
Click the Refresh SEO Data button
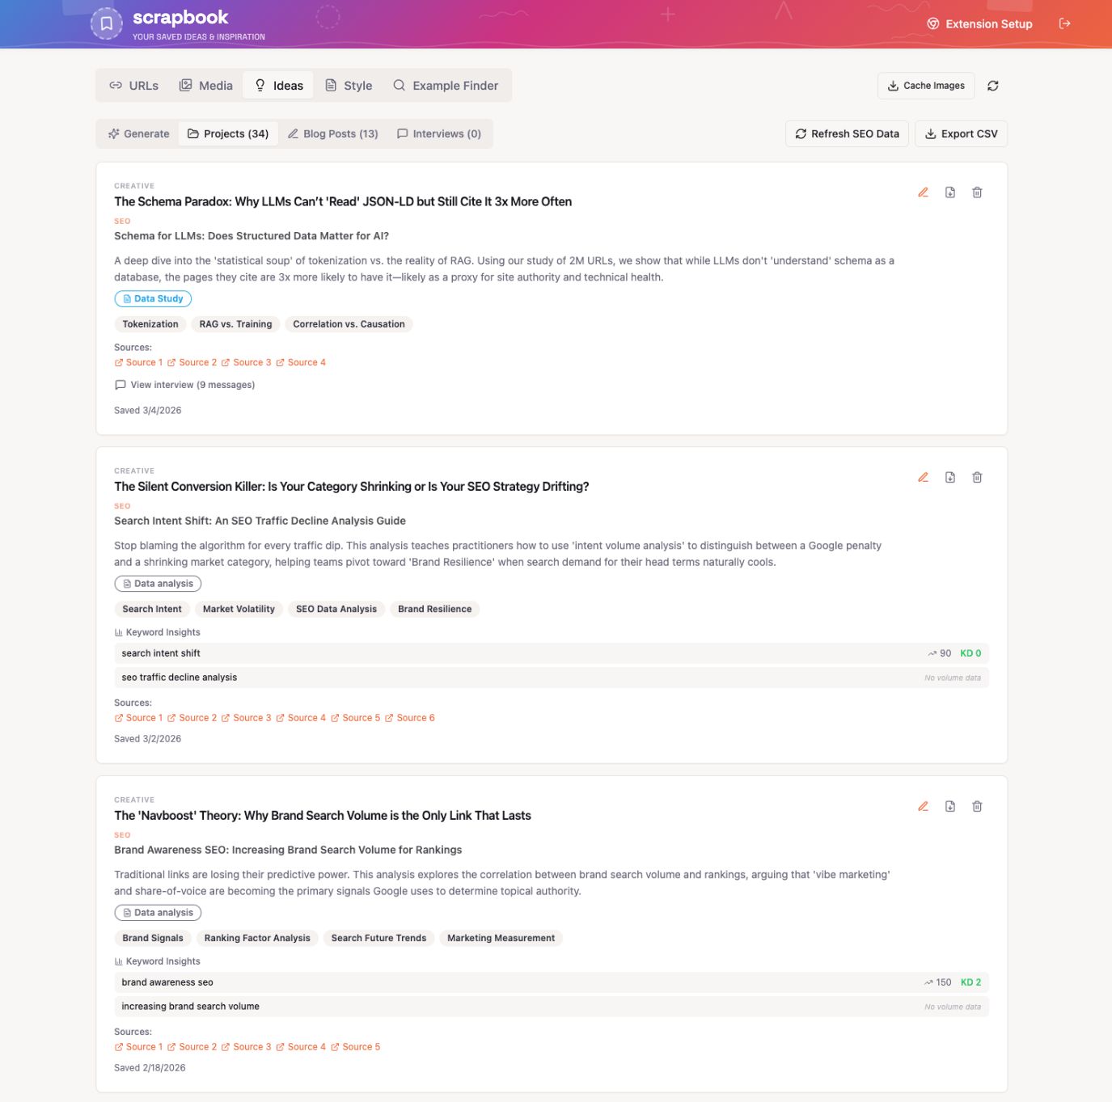846,133
